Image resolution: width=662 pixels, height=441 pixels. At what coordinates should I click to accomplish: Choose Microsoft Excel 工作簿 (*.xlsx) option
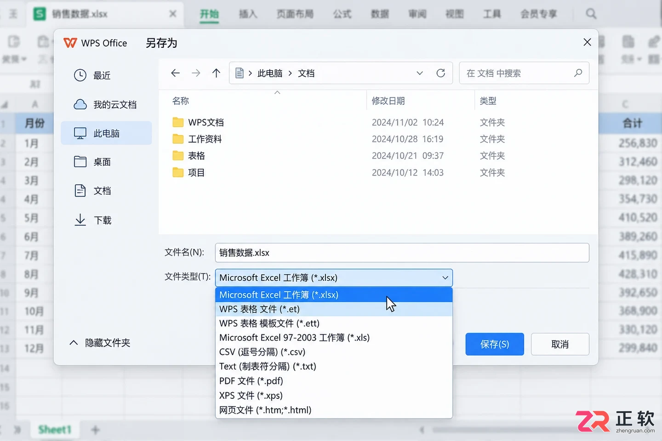(334, 295)
